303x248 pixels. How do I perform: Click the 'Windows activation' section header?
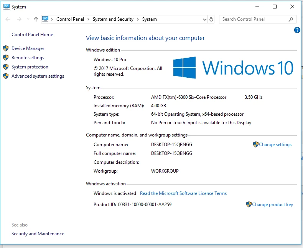click(x=106, y=184)
